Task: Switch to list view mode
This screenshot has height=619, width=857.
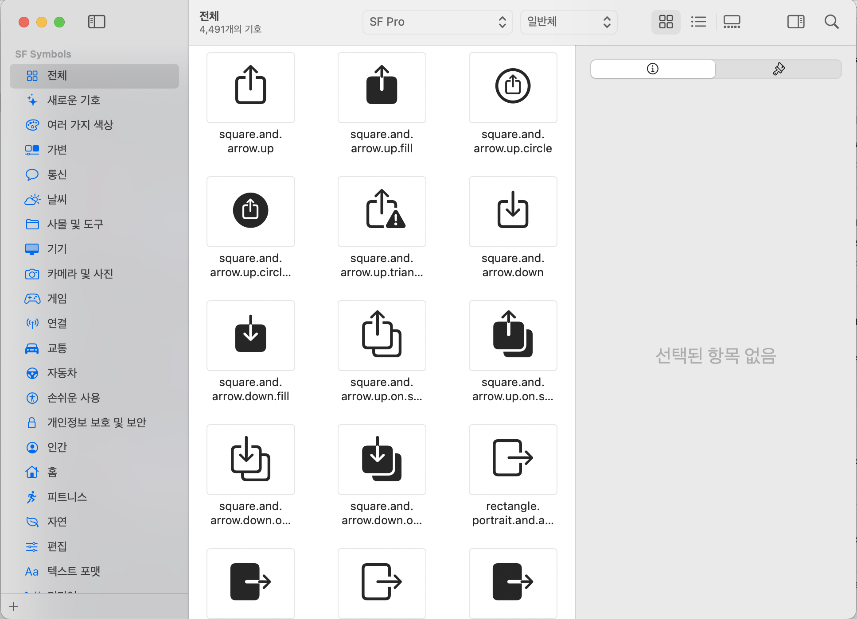Action: point(698,22)
